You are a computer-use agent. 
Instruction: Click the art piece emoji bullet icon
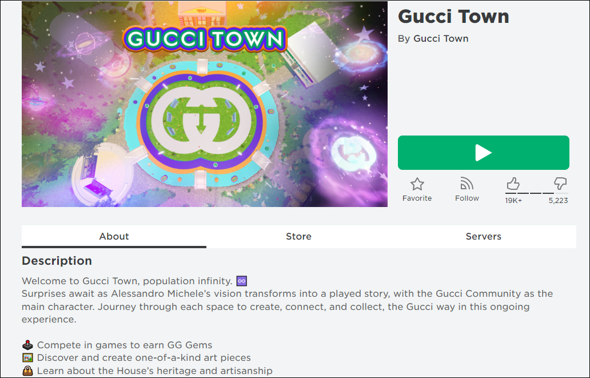coord(26,358)
